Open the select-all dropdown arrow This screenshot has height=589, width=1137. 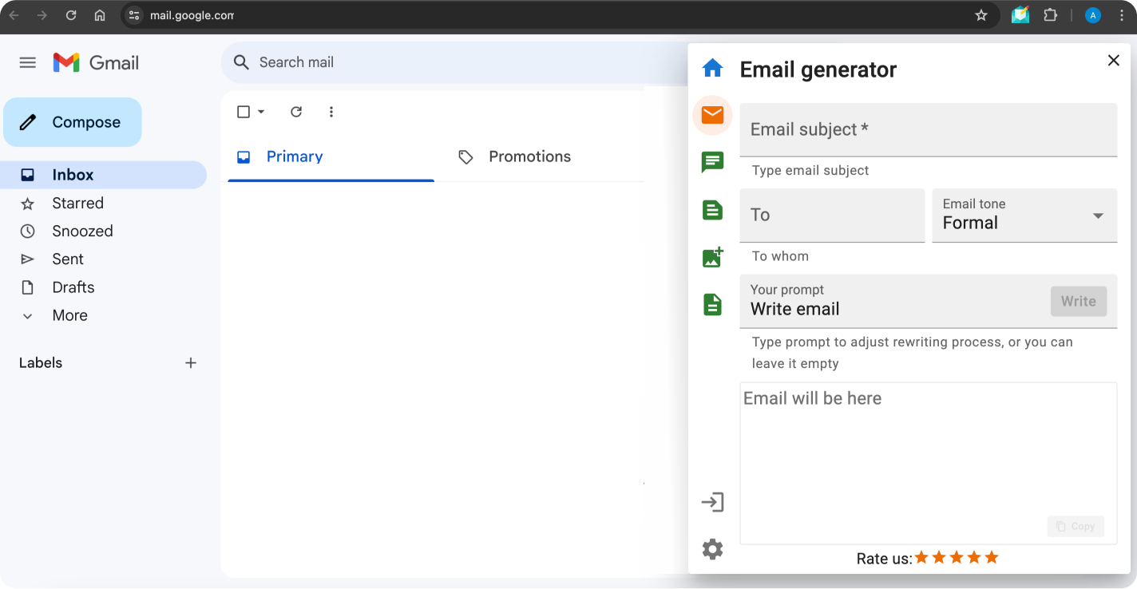pyautogui.click(x=261, y=112)
